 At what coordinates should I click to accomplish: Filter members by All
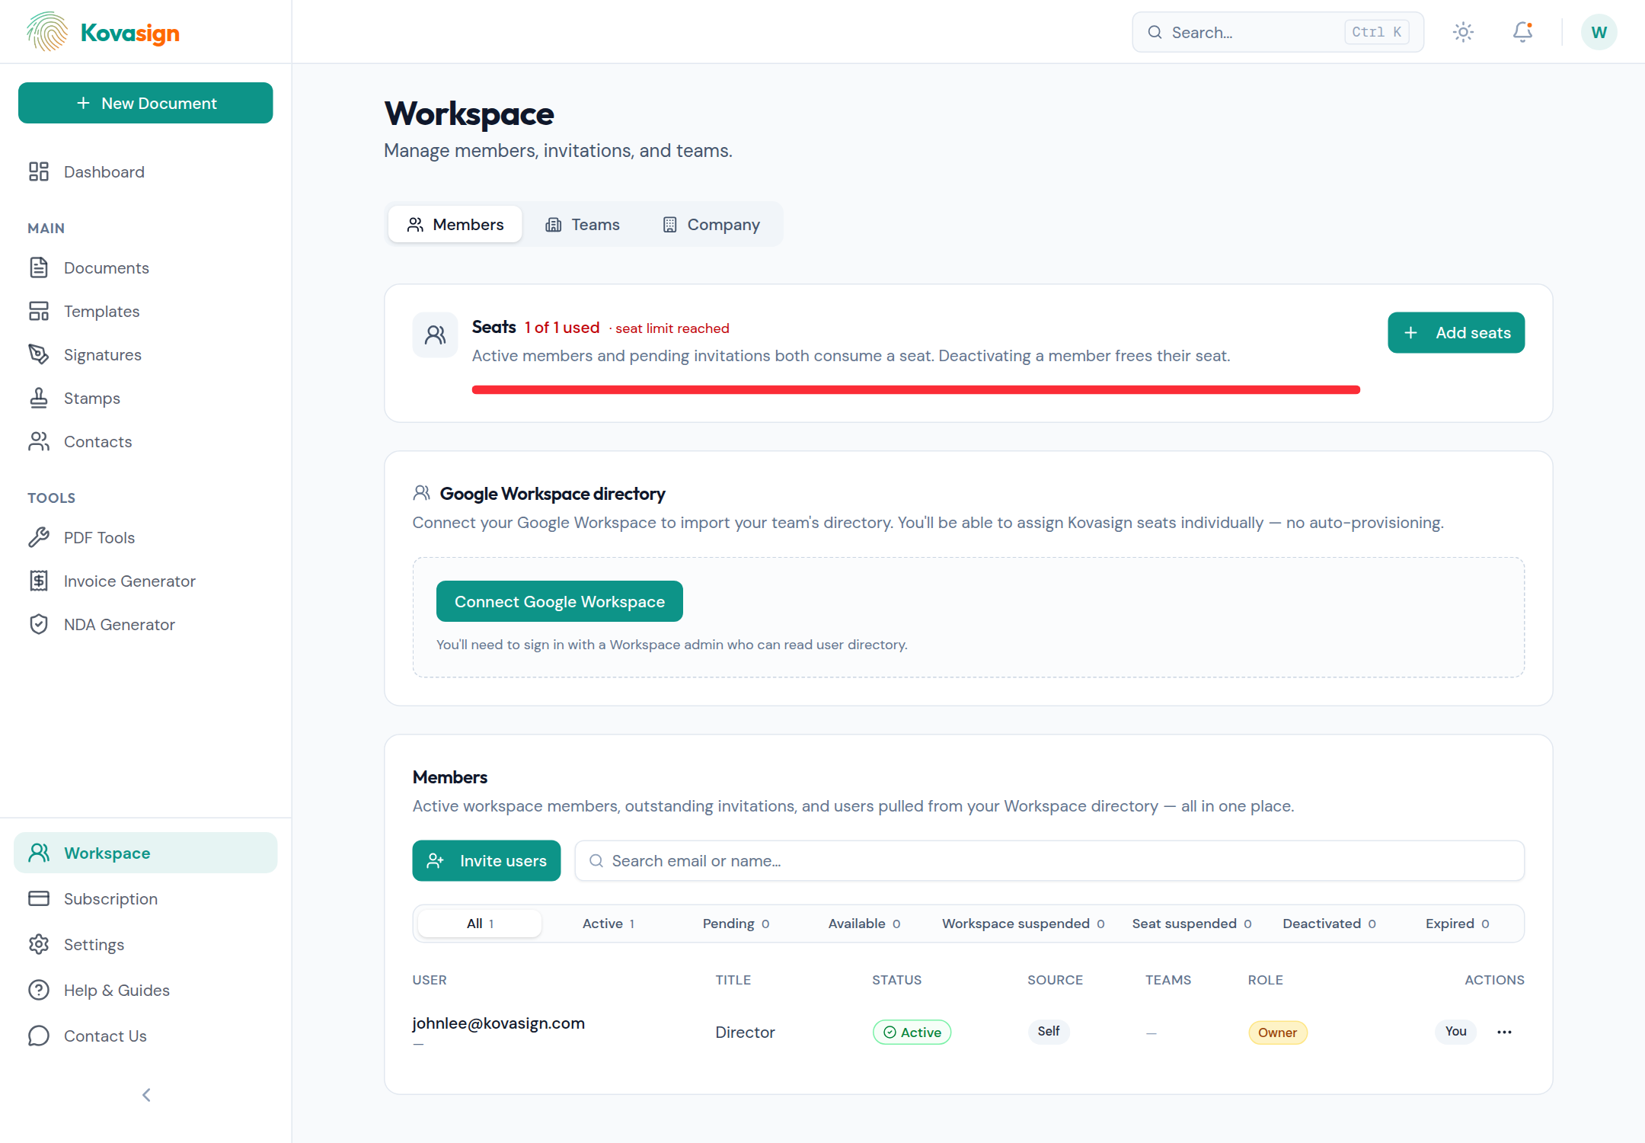coord(480,924)
